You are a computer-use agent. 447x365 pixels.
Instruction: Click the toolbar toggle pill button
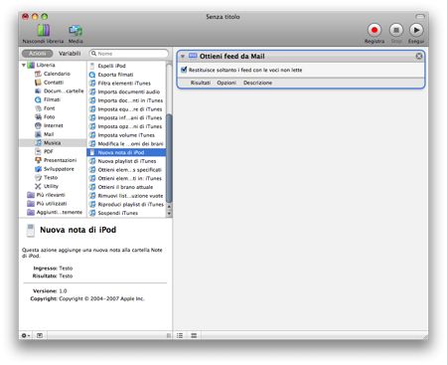tap(420, 16)
